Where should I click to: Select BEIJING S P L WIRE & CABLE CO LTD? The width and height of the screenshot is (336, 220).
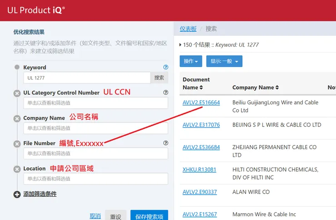point(277,125)
